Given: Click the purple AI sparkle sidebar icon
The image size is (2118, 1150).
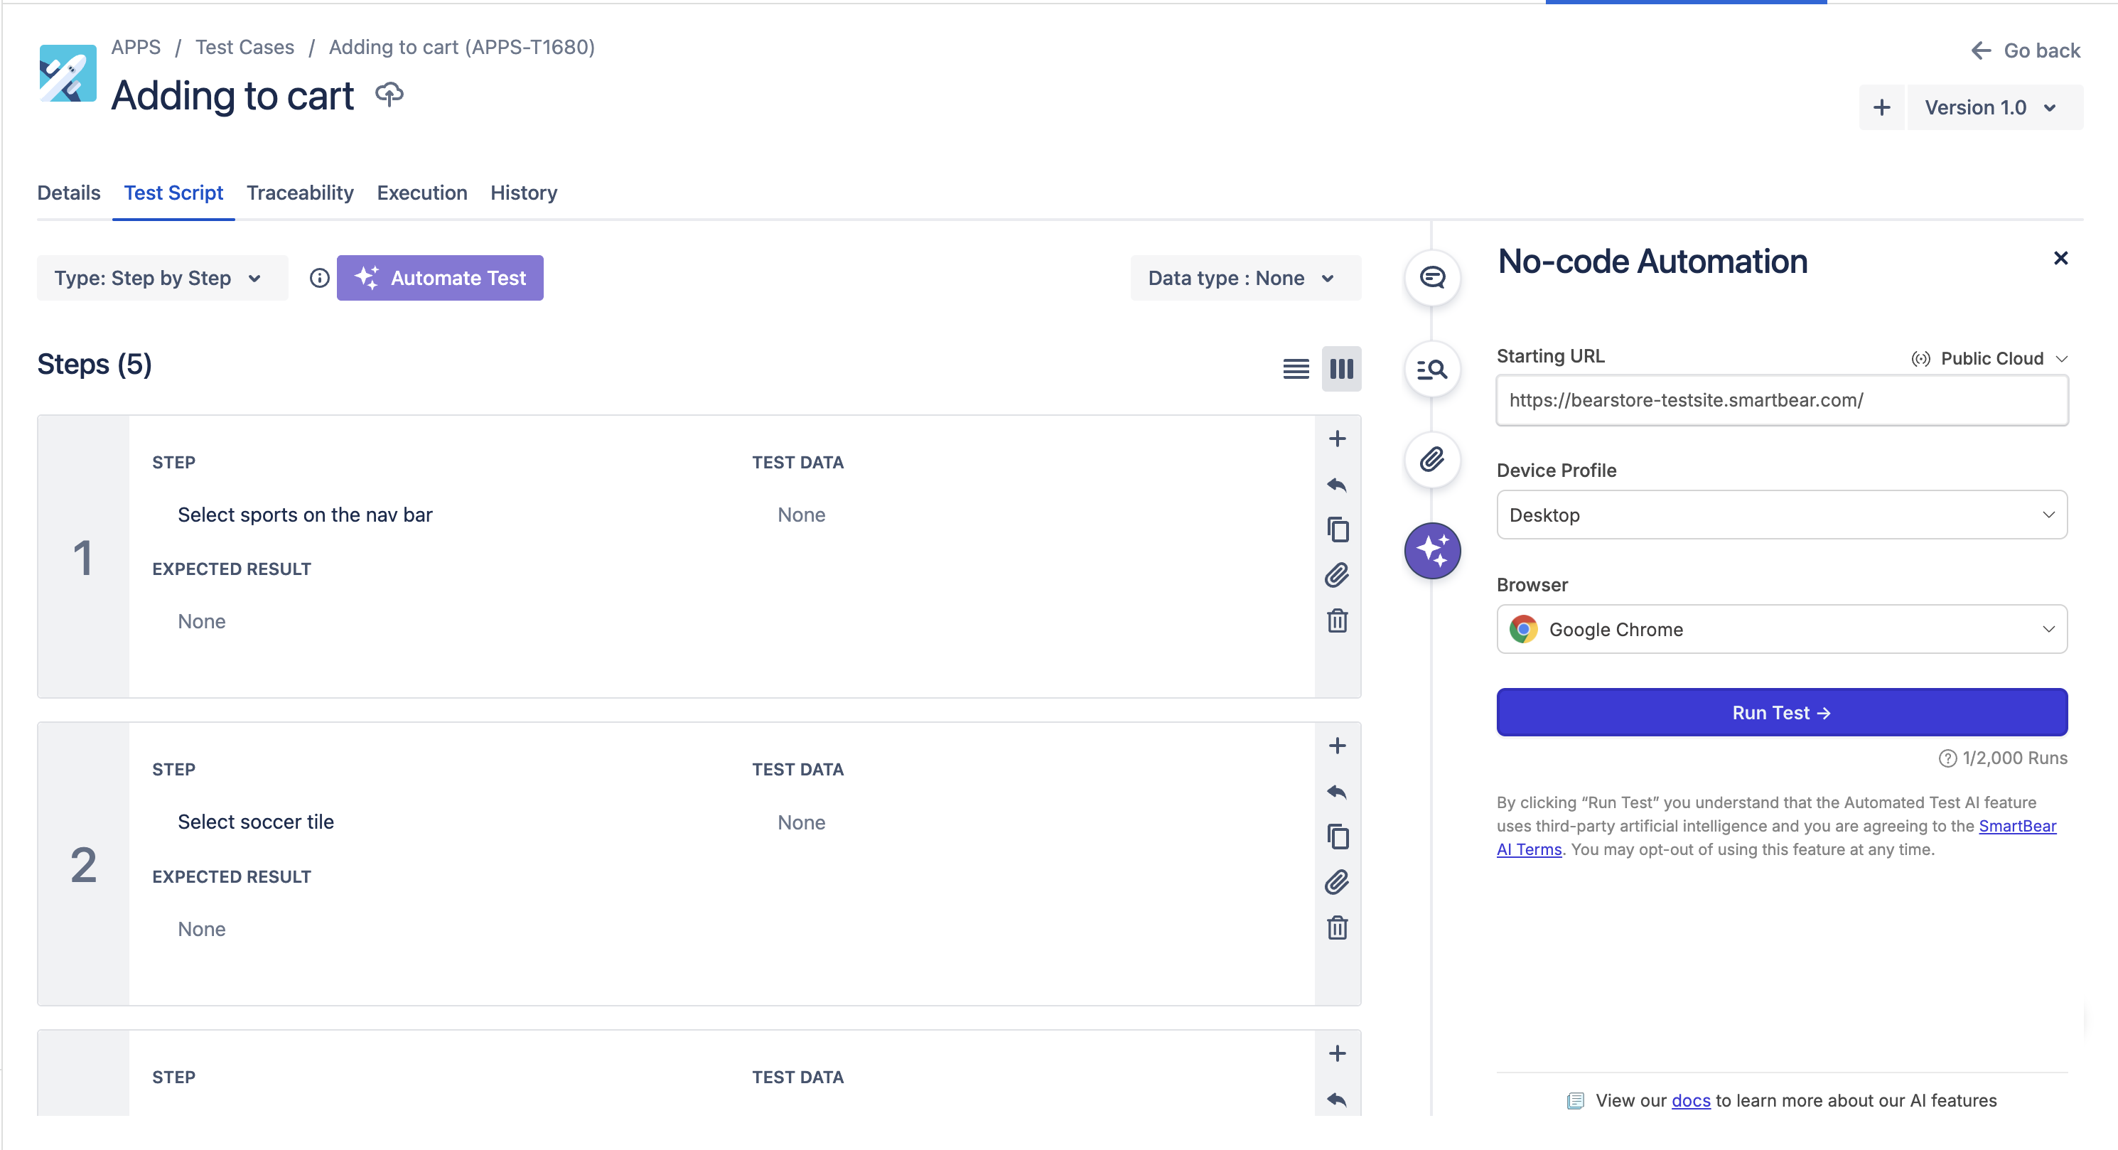Looking at the screenshot, I should pos(1431,550).
